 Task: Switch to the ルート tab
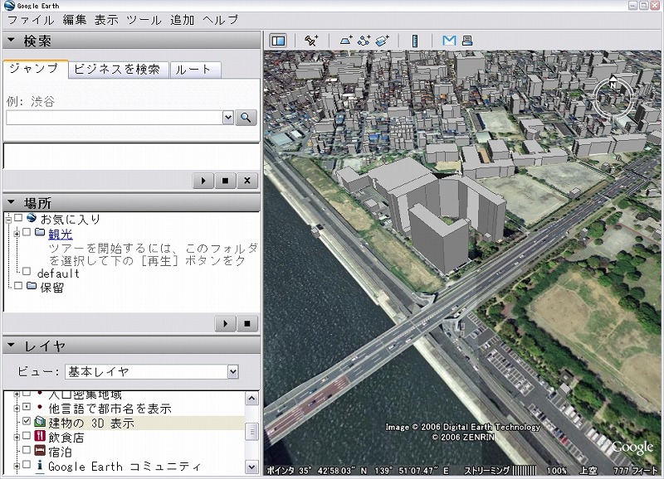tap(194, 70)
